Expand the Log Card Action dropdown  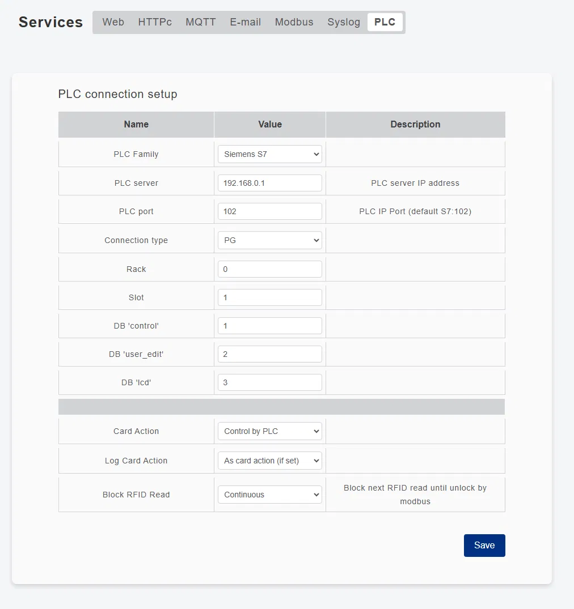click(270, 461)
